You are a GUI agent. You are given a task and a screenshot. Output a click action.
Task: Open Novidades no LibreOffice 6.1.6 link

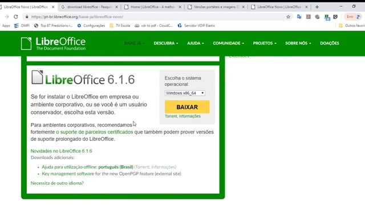(61, 151)
